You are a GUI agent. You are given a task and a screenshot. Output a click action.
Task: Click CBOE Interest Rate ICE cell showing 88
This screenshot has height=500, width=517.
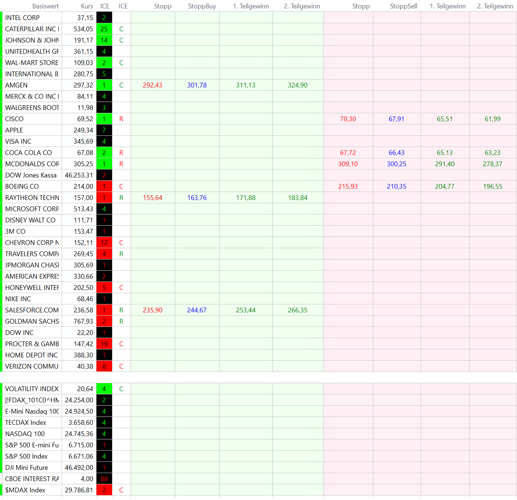tap(104, 479)
